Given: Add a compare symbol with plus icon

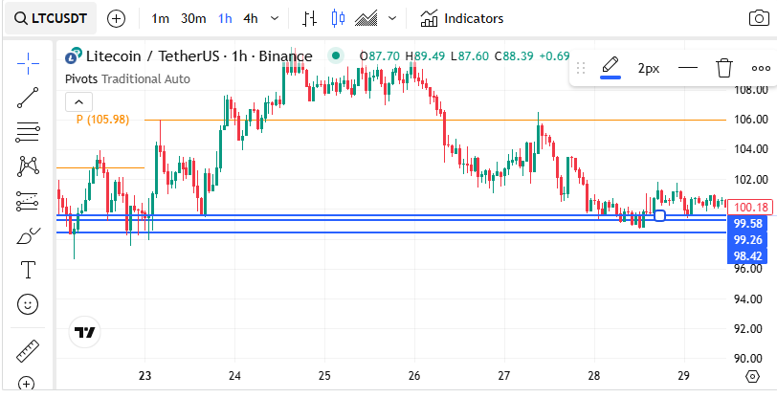Looking at the screenshot, I should pos(117,19).
